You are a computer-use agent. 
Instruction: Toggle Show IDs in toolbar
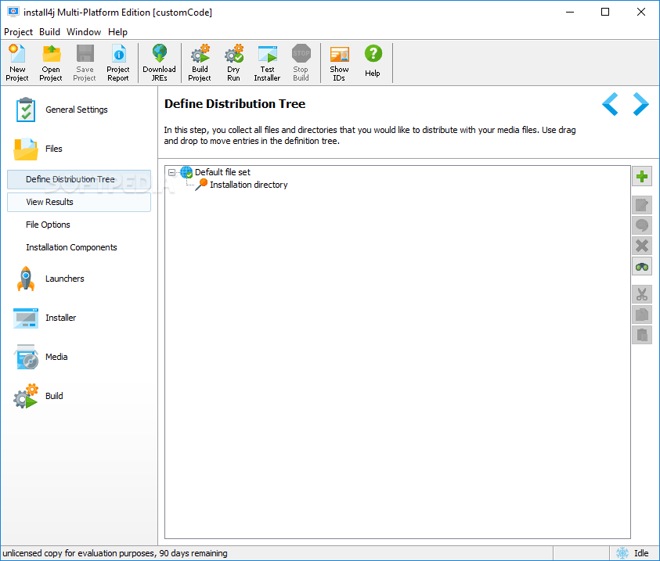tap(339, 63)
